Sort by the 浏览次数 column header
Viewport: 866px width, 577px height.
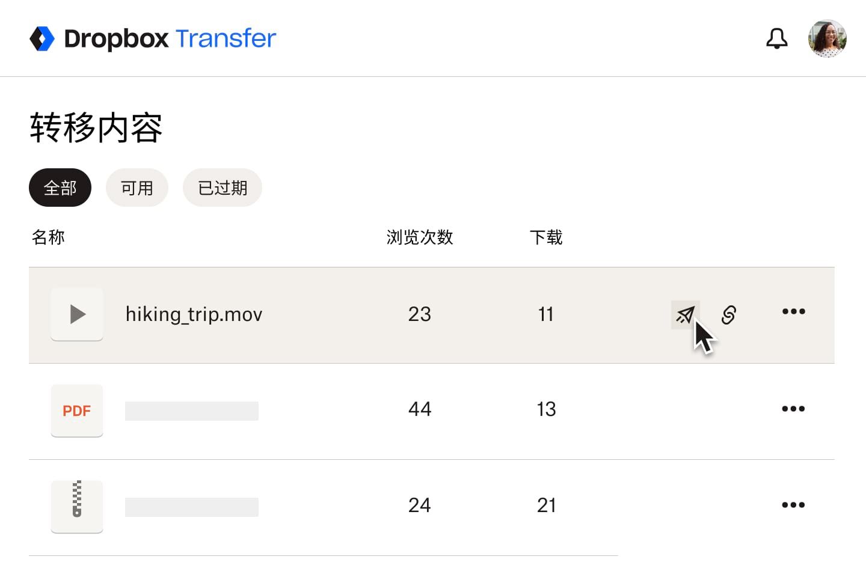[x=420, y=237]
